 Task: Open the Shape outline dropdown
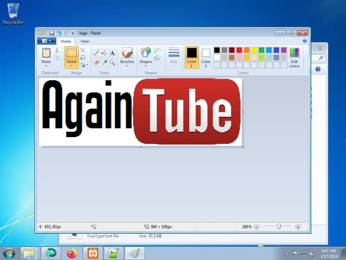tap(158, 50)
